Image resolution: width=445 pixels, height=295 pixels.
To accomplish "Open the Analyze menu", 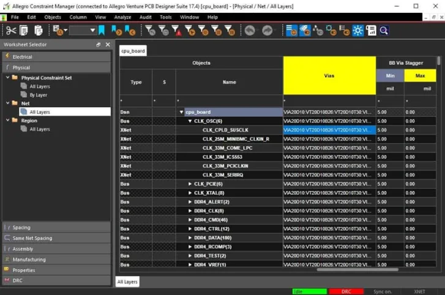I will [x=122, y=17].
